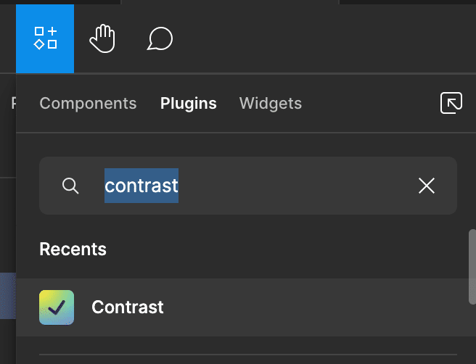Image resolution: width=476 pixels, height=364 pixels.
Task: Clear the search with the X icon
Action: click(x=427, y=186)
